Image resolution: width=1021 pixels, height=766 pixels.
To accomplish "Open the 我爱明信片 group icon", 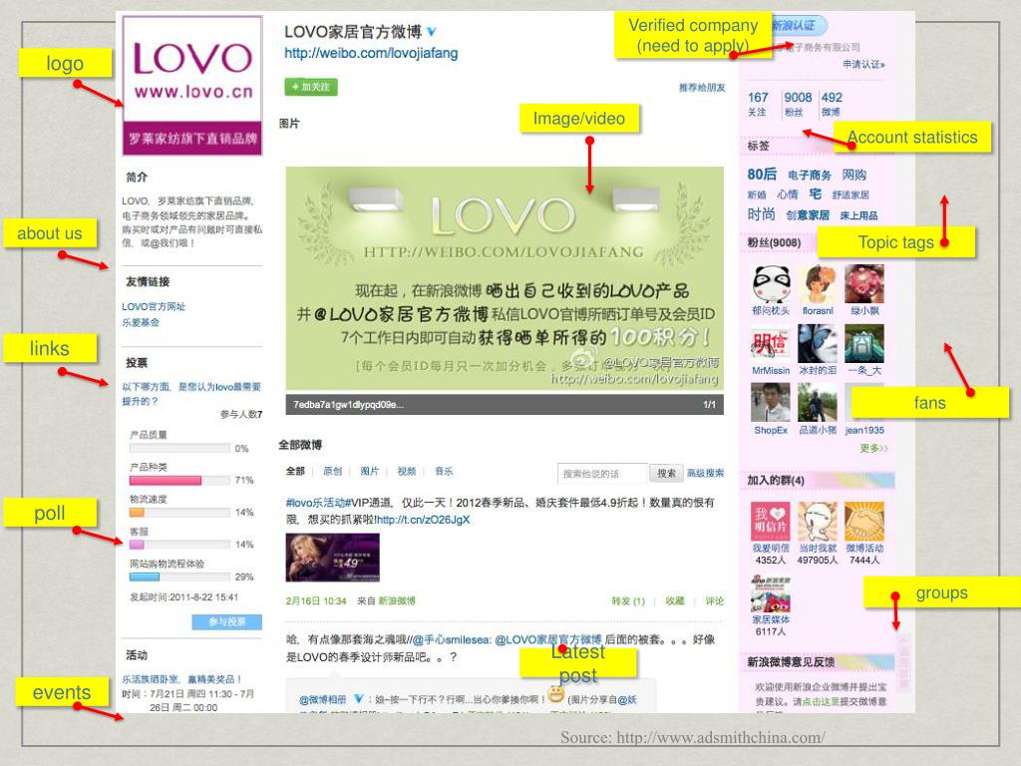I will [x=771, y=521].
